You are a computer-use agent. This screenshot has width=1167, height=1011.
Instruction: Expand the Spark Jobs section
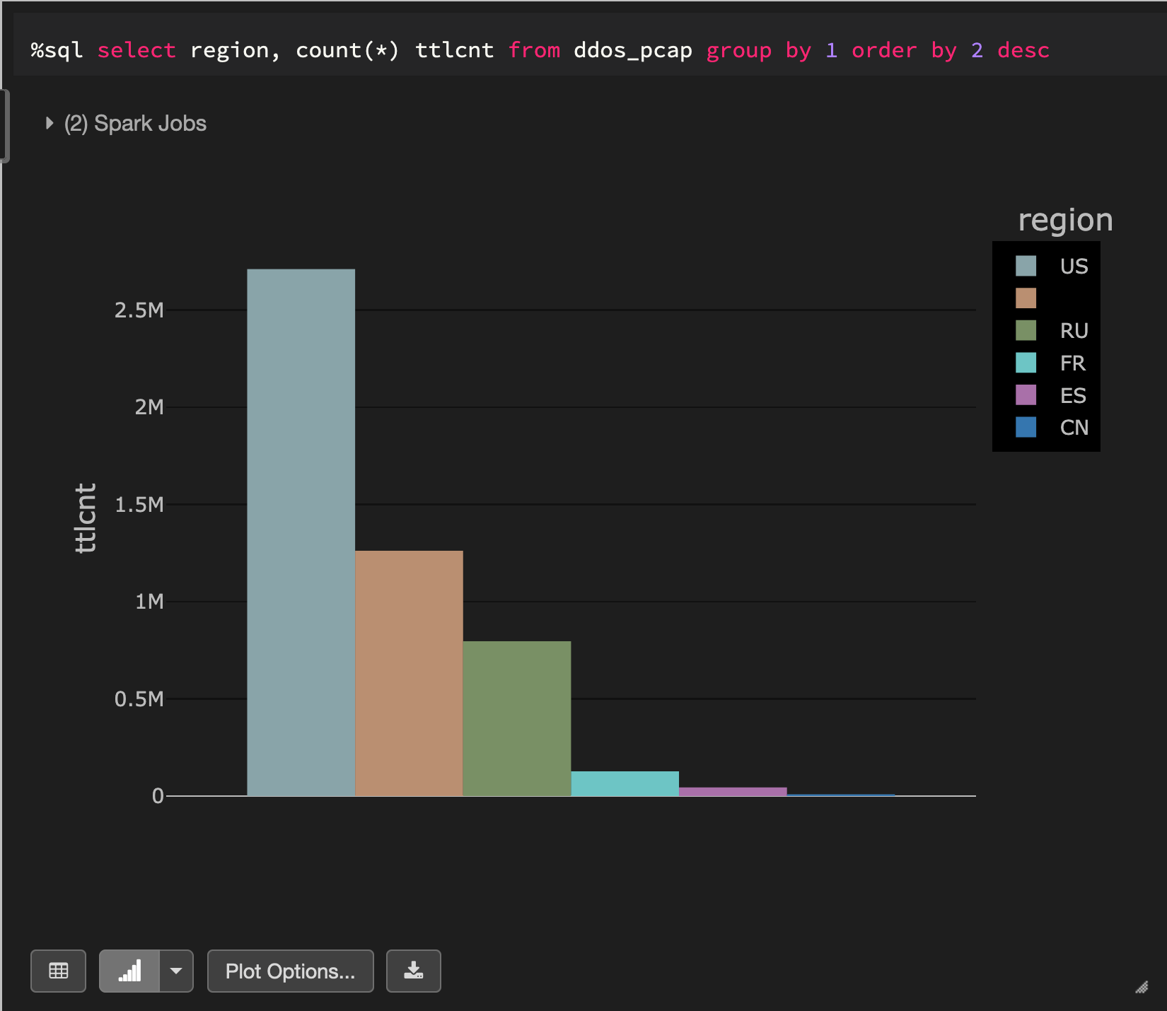[50, 123]
